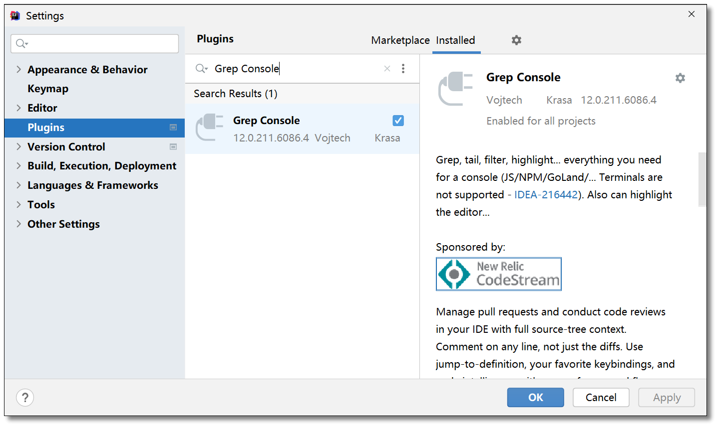This screenshot has width=715, height=424.
Task: Click the OK button
Action: pos(536,398)
